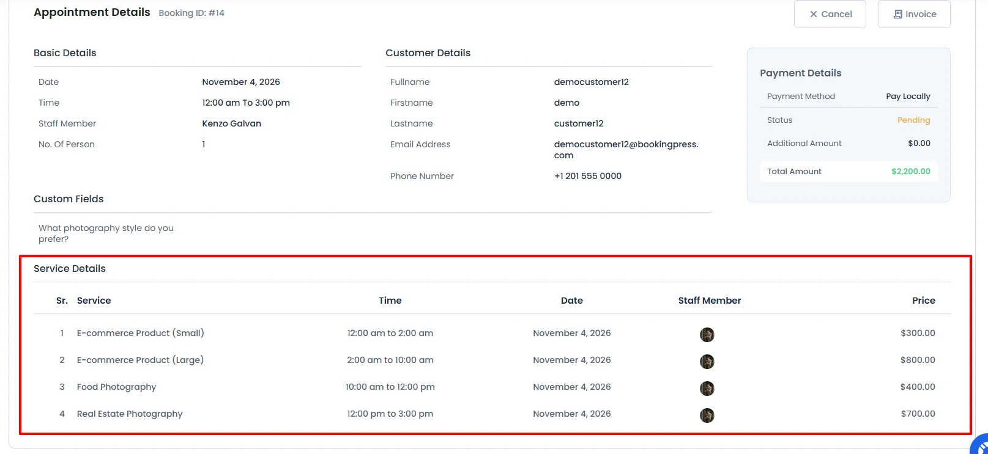Screen dimensions: 988x454
Task: Click the $800.00 price cell
Action: click(x=918, y=360)
